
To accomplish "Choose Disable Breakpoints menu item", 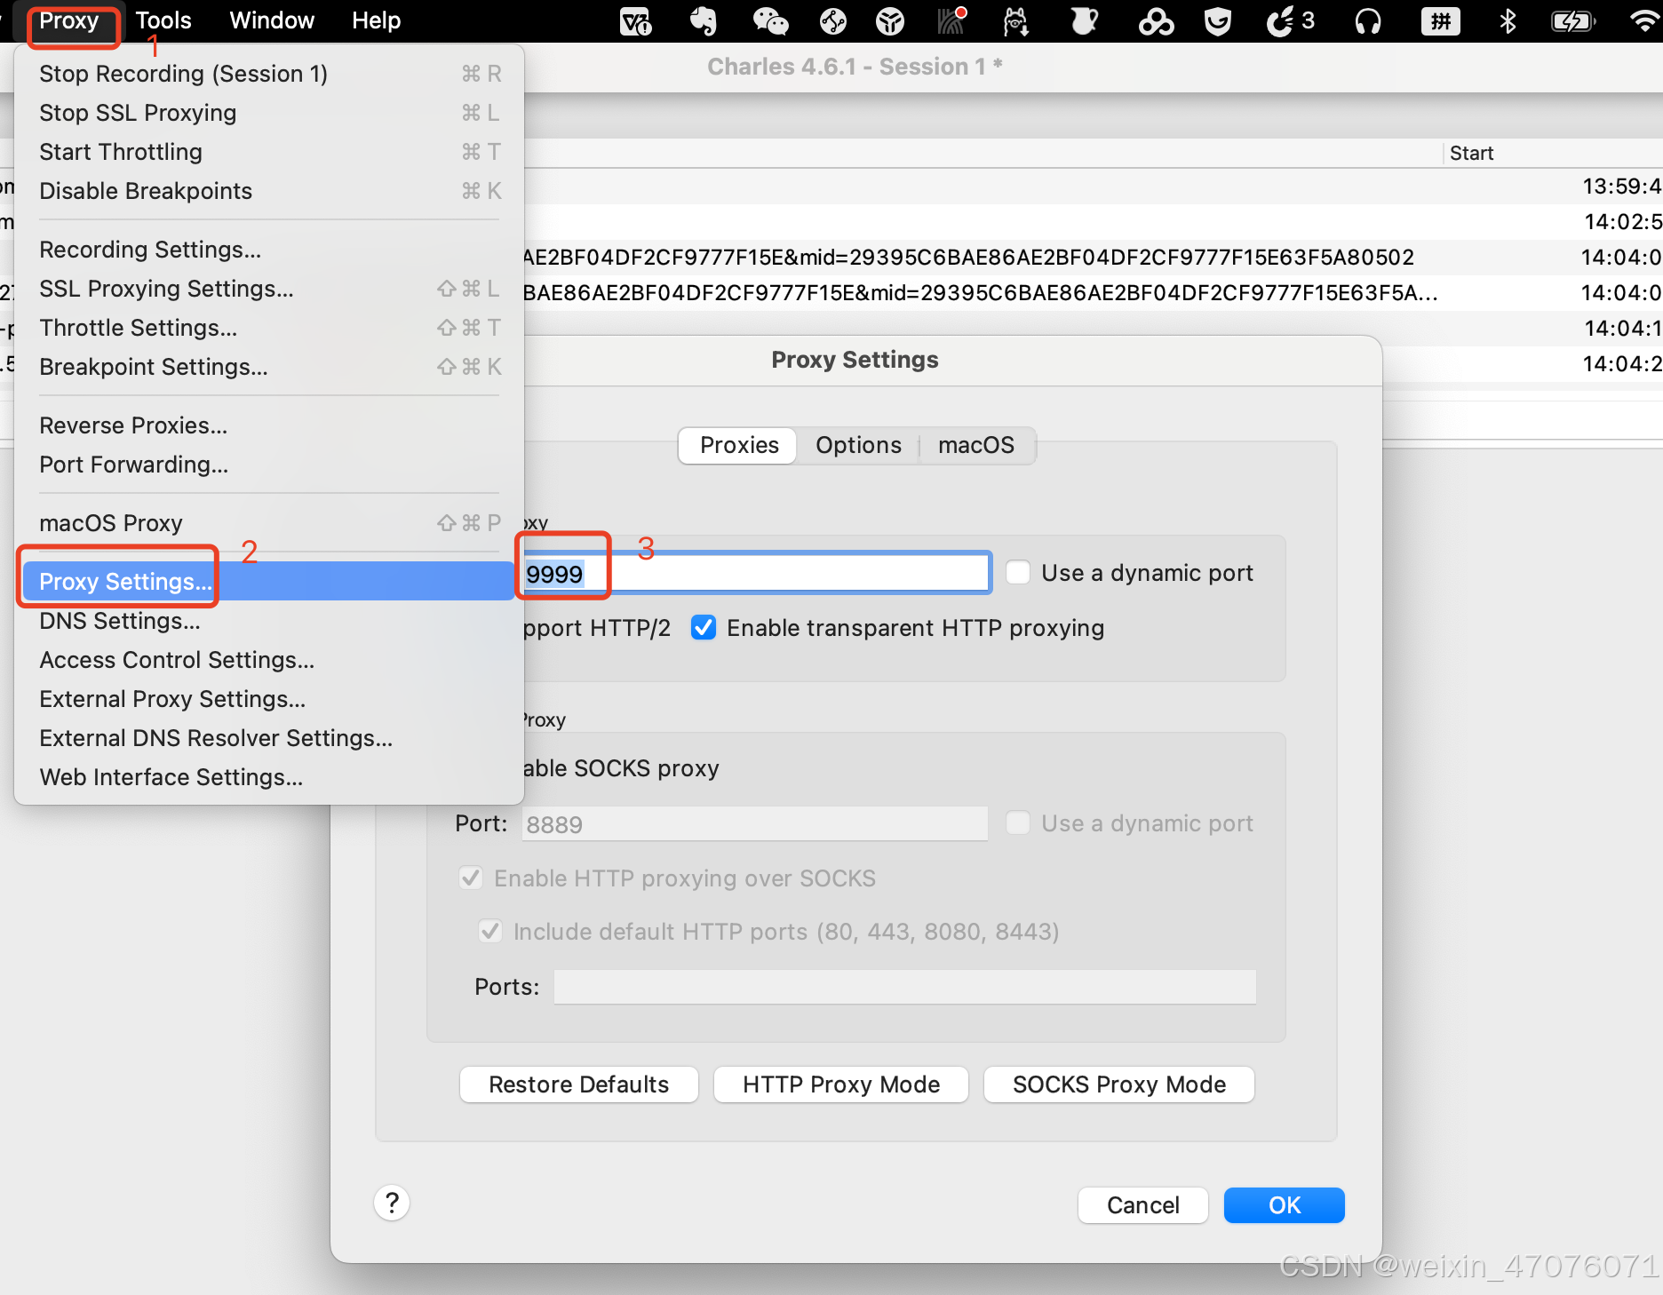I will coord(270,191).
